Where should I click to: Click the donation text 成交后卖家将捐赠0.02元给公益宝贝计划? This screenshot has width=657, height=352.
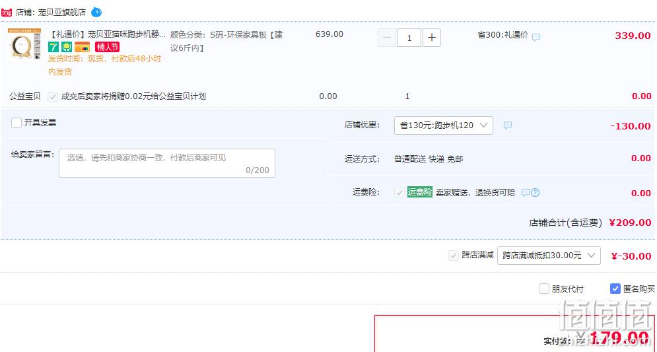pyautogui.click(x=133, y=96)
